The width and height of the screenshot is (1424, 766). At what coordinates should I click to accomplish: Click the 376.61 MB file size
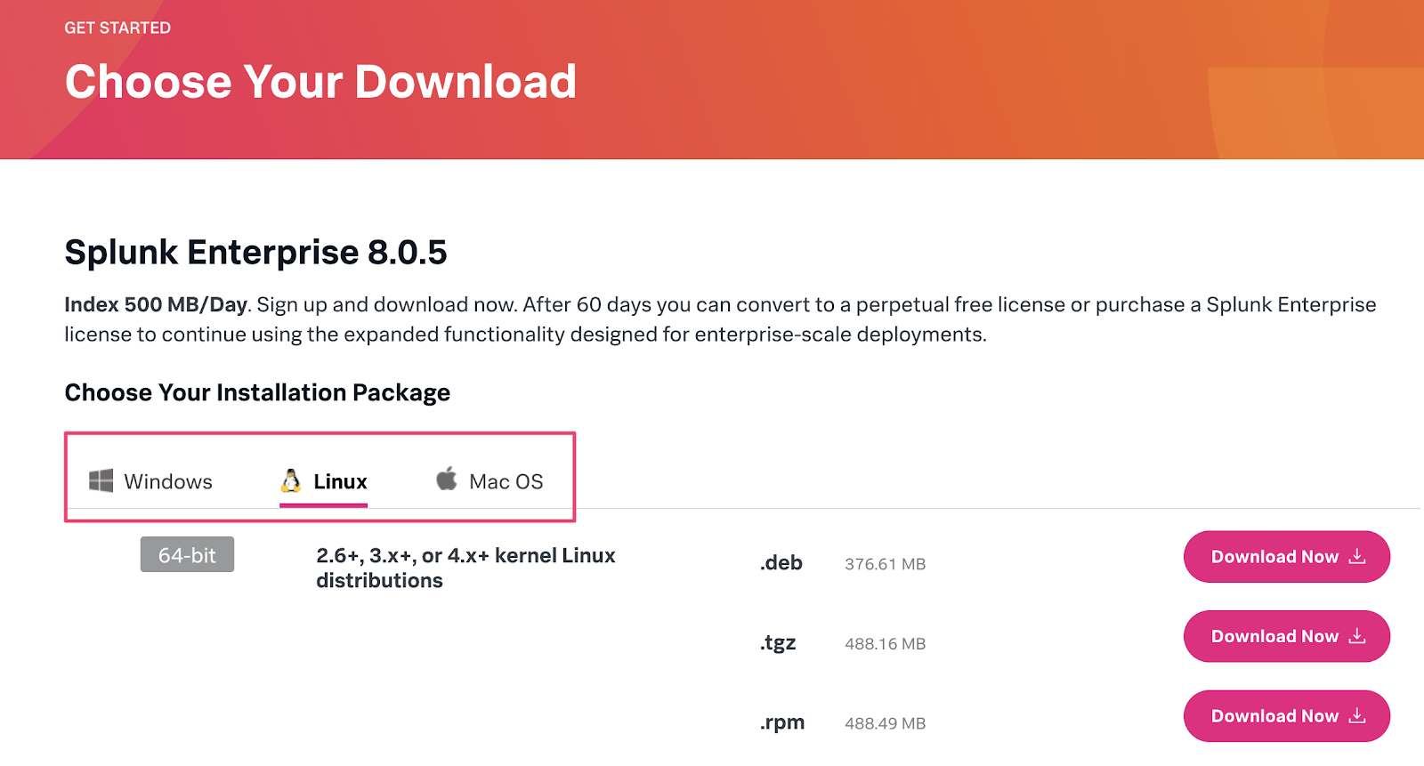[x=886, y=564]
